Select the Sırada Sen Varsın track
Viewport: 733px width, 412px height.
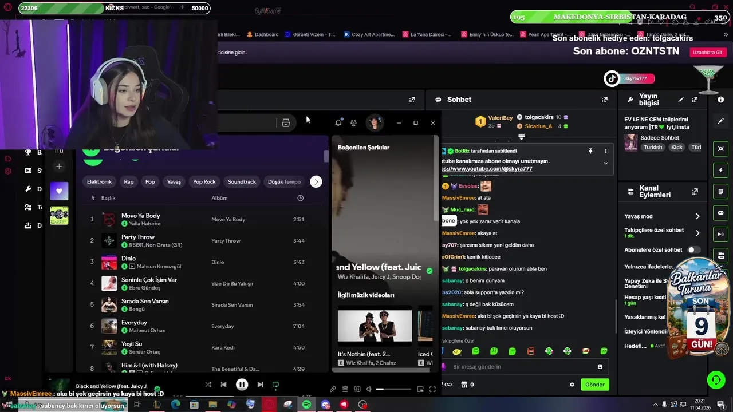(200, 304)
